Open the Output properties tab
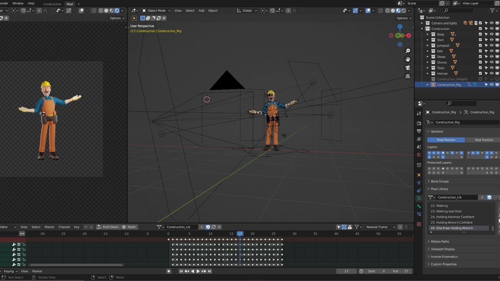 pyautogui.click(x=419, y=131)
